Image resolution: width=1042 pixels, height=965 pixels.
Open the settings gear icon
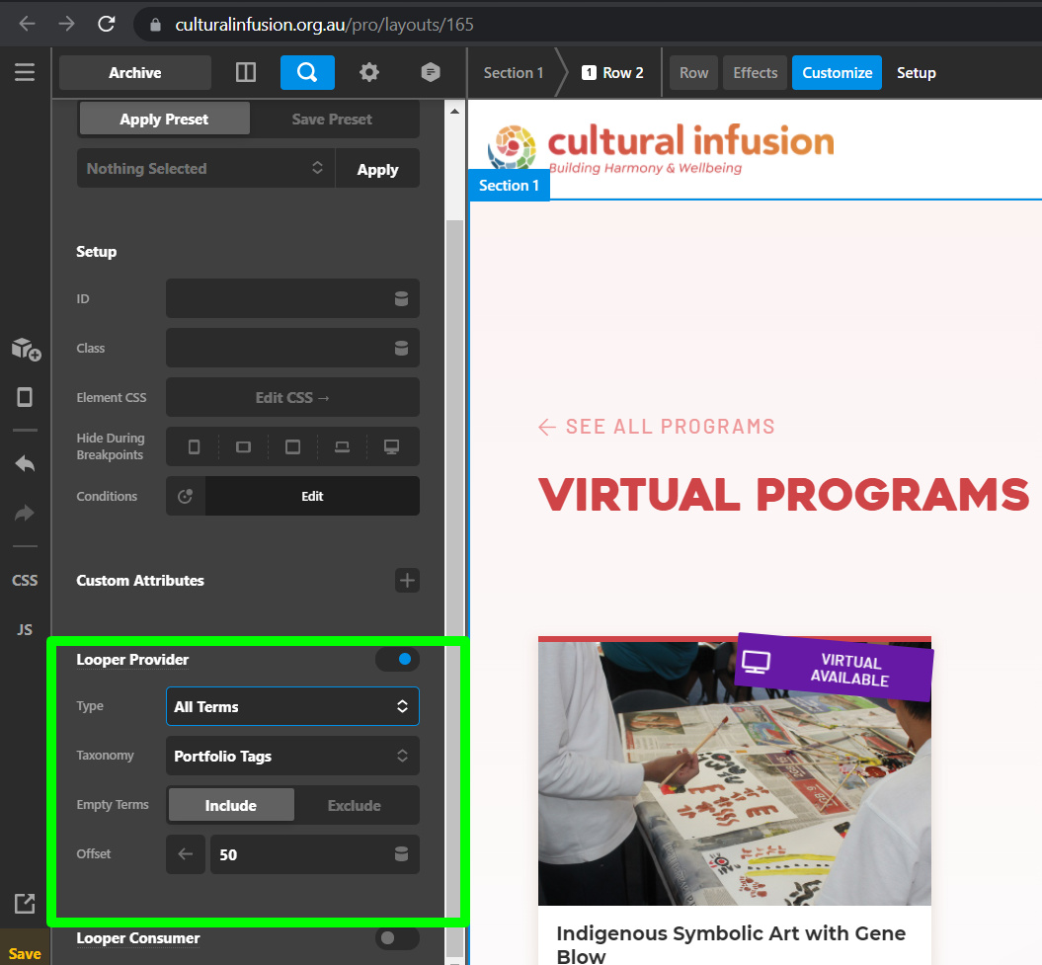pos(368,72)
